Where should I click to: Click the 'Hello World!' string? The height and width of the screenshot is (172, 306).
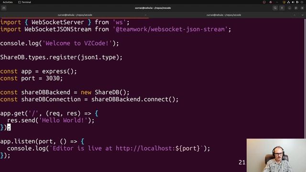(63, 120)
